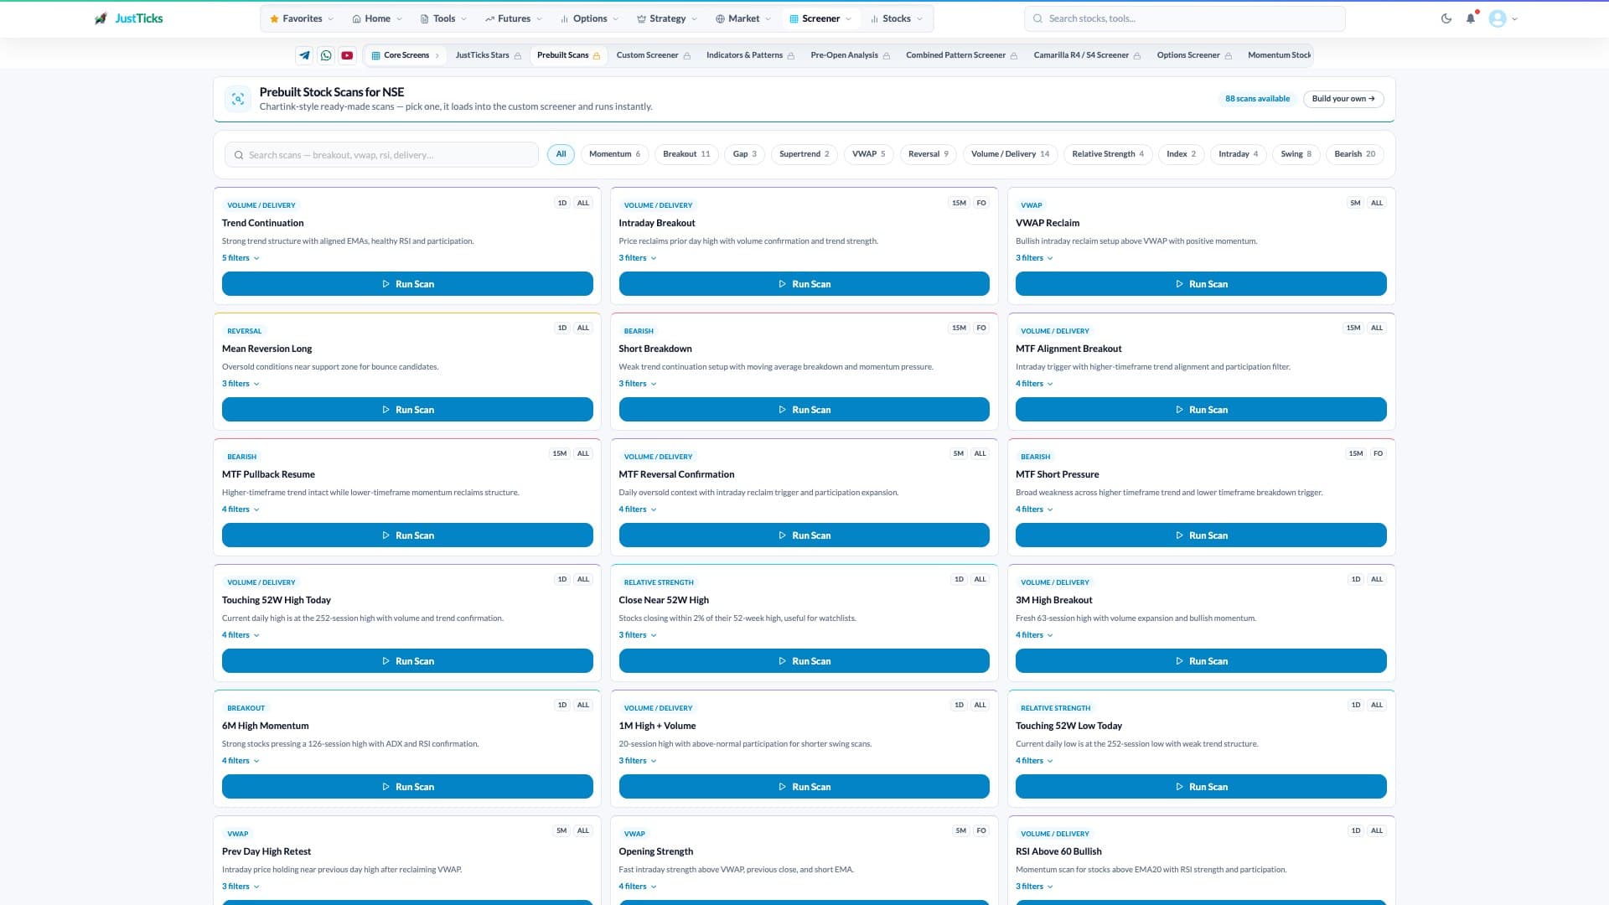Toggle dark mode moon icon
This screenshot has width=1609, height=905.
[x=1446, y=18]
